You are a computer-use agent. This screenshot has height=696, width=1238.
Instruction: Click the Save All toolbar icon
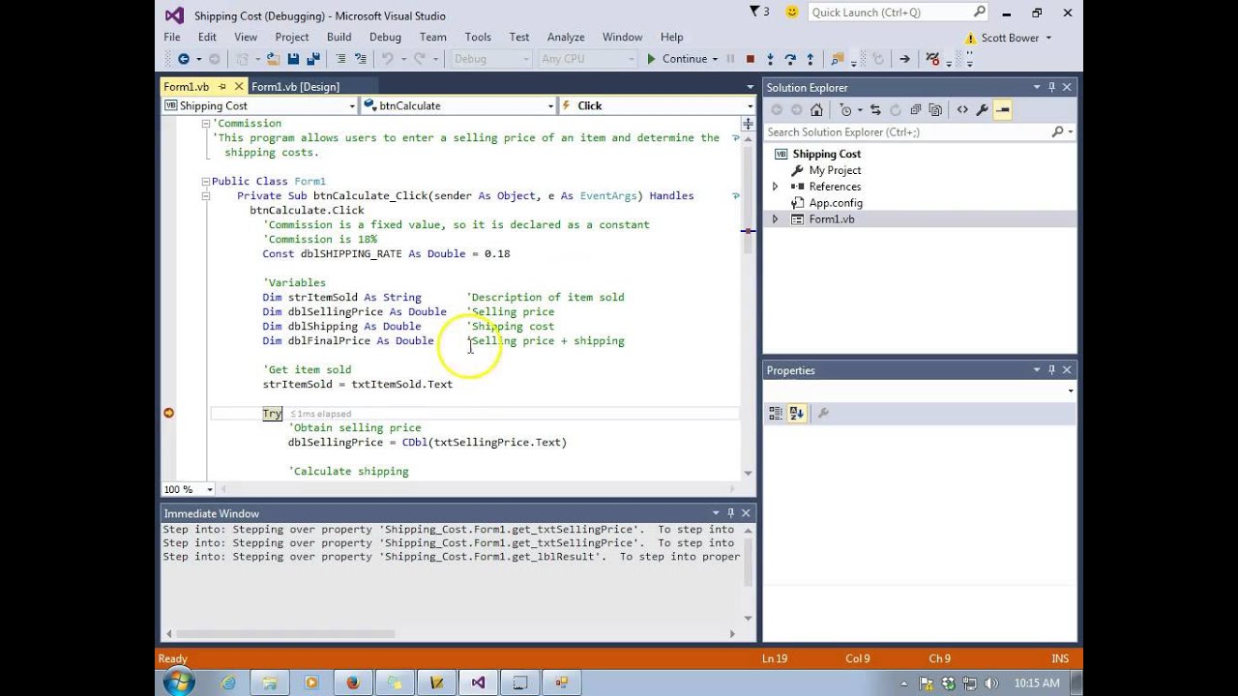(313, 59)
